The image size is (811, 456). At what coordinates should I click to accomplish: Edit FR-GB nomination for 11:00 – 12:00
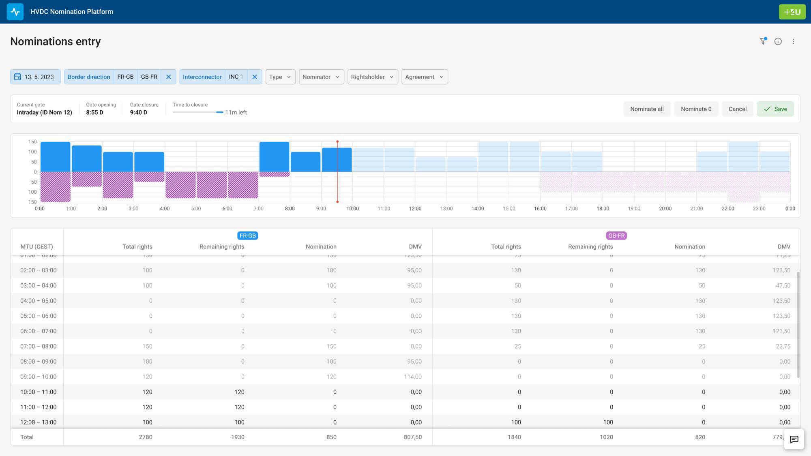pos(335,407)
